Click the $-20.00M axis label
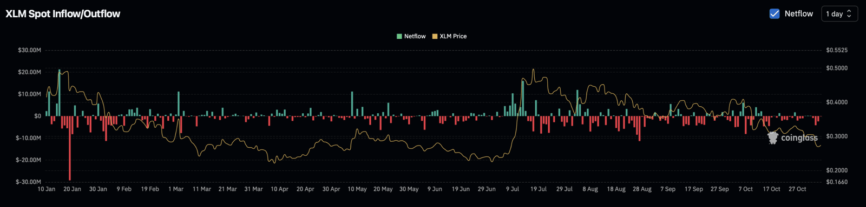866x207 pixels. (28, 160)
